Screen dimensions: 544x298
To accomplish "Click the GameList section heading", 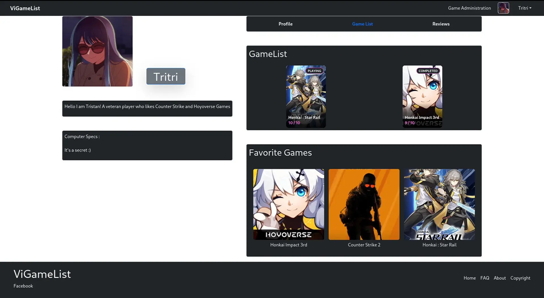I will click(268, 54).
